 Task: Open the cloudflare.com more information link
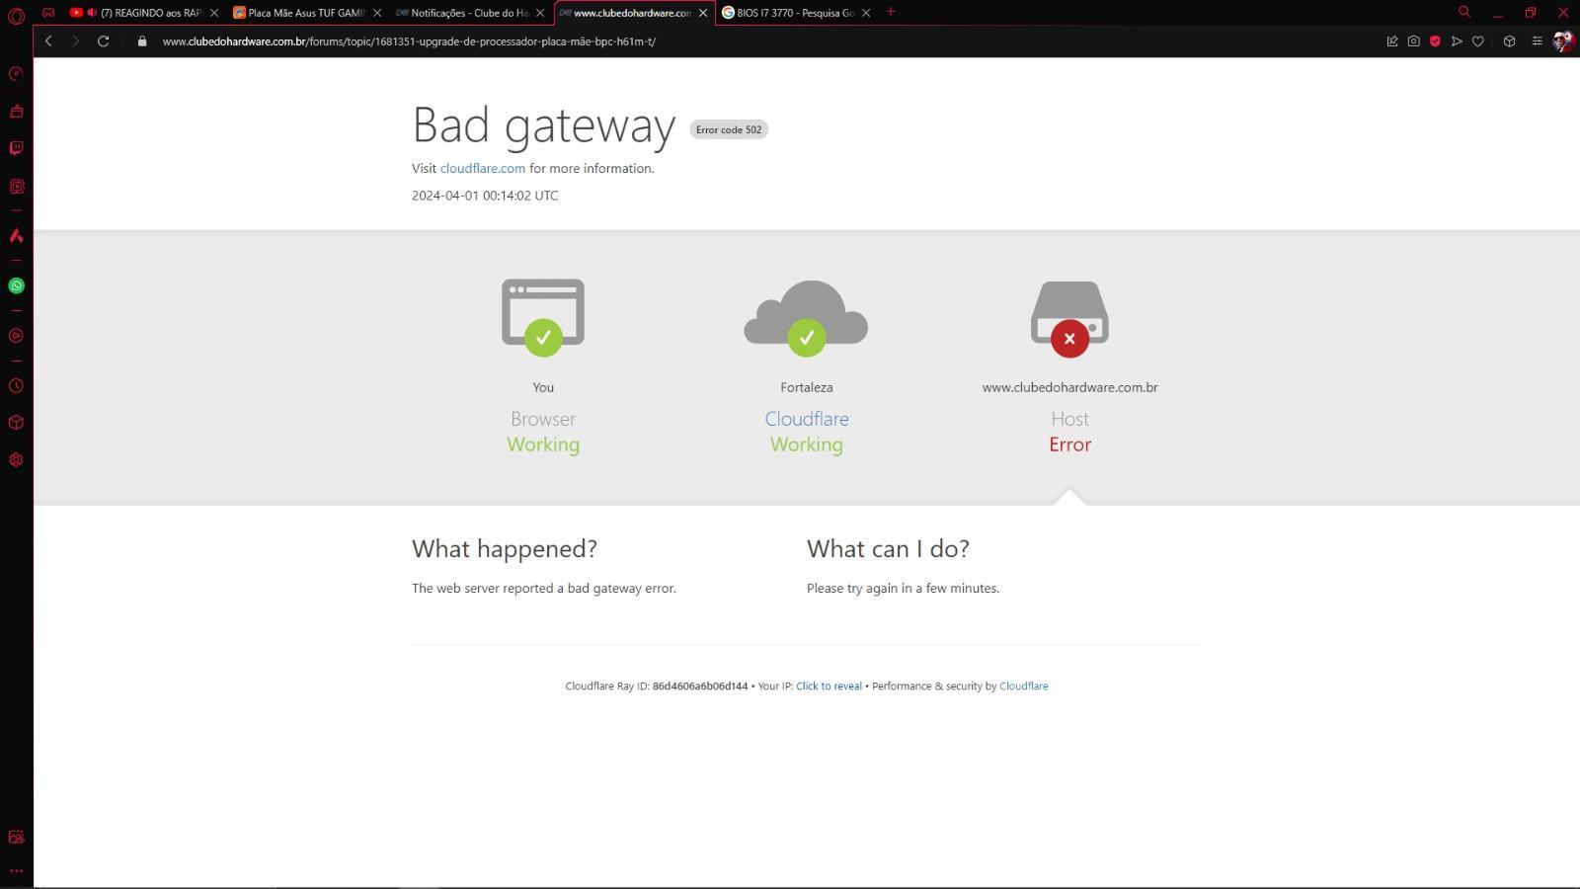[x=483, y=169]
